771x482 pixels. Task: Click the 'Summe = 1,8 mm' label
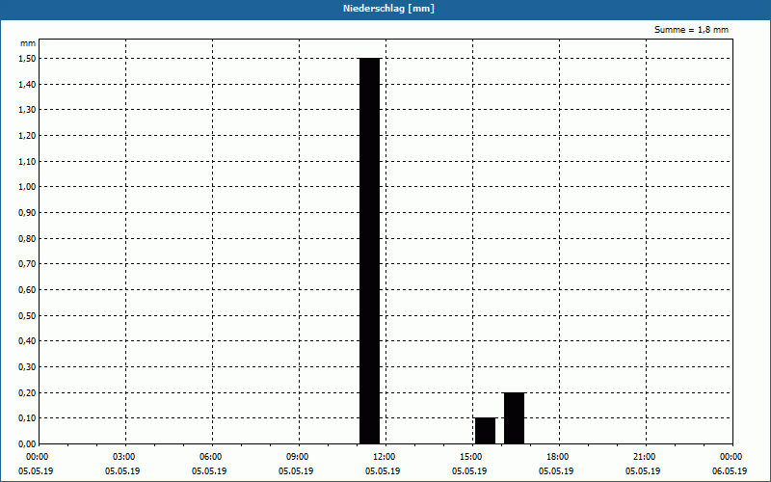(x=691, y=30)
